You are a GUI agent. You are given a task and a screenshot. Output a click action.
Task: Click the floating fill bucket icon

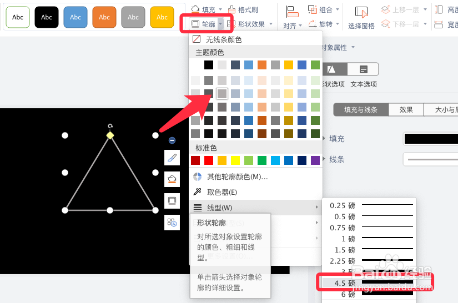point(172,179)
